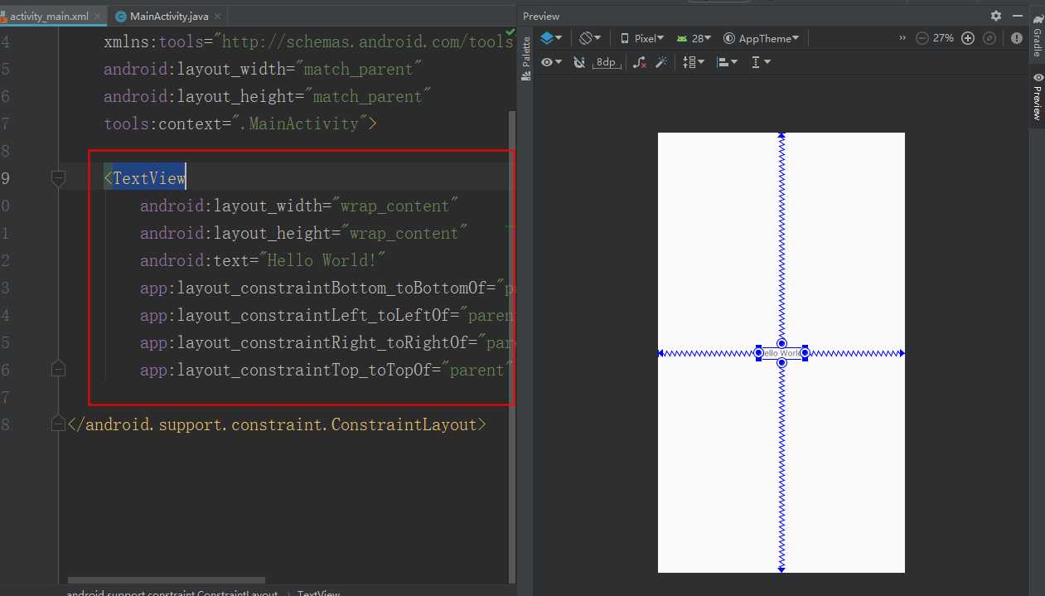The height and width of the screenshot is (596, 1045).
Task: Click the TextView right constraint handle
Action: 805,353
